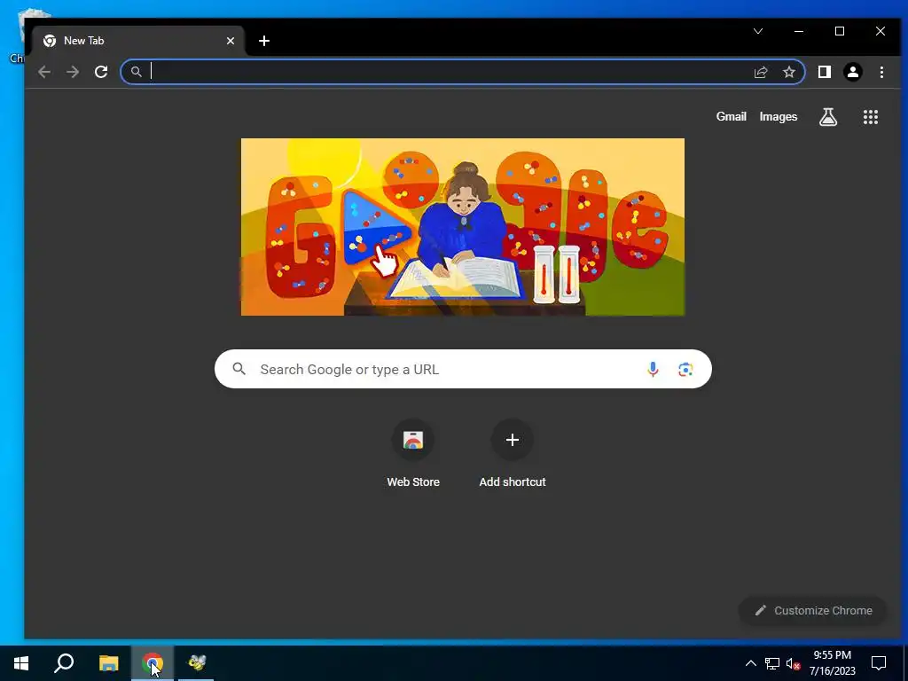Open Images link
908x681 pixels.
click(x=779, y=116)
